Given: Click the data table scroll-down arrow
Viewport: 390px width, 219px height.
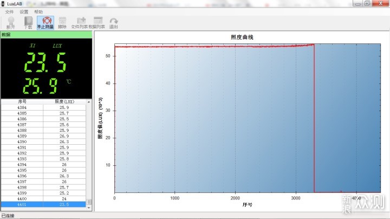Looking at the screenshot, I should click(x=89, y=208).
